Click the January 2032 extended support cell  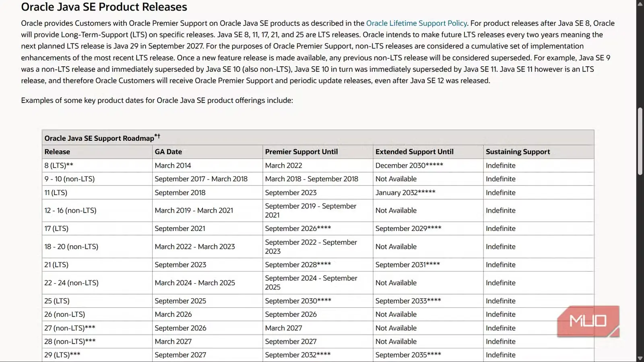pyautogui.click(x=428, y=193)
